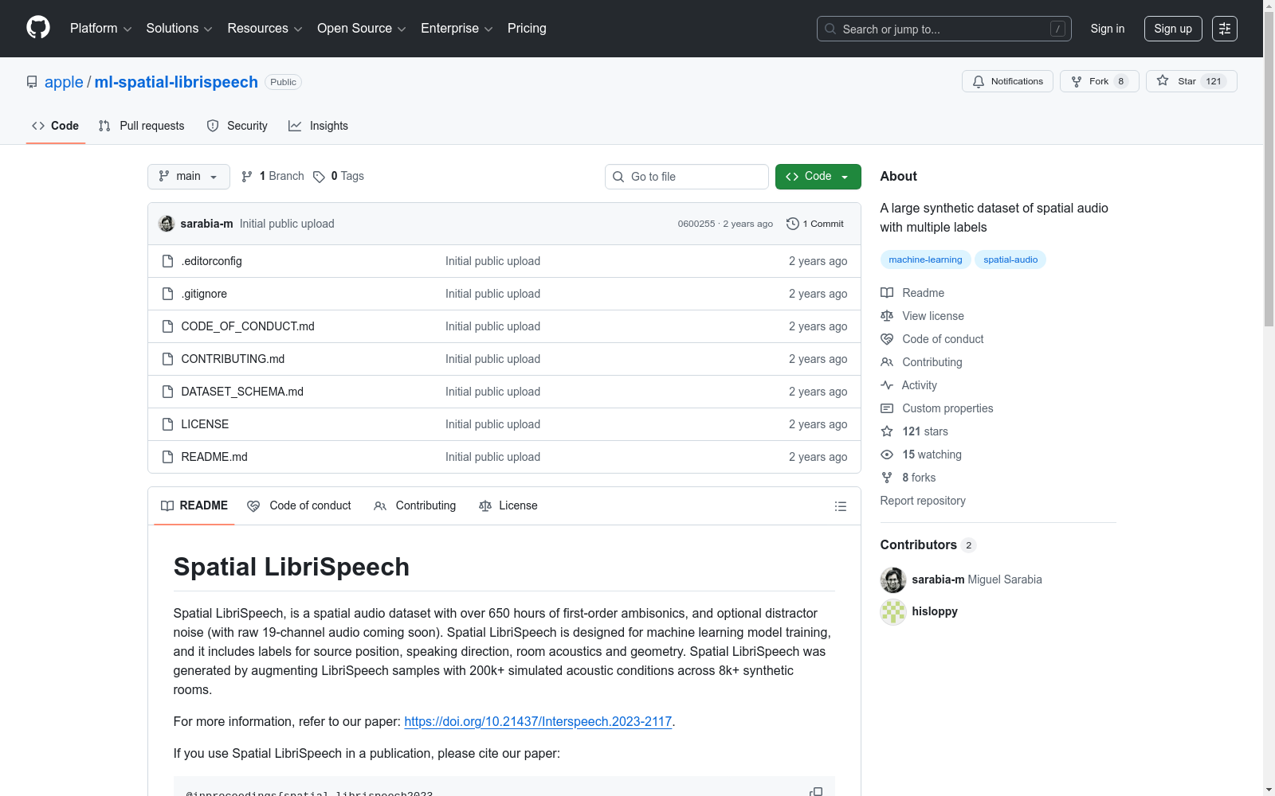The height and width of the screenshot is (796, 1275).
Task: Open the commit hash 0600255 link
Action: pyautogui.click(x=696, y=224)
